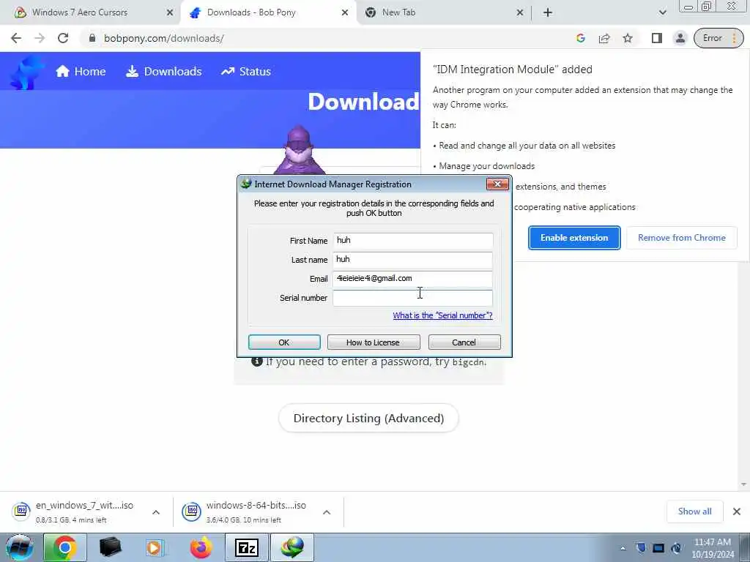750x562 pixels.
Task: Cancel the IDM registration dialog
Action: pos(464,342)
